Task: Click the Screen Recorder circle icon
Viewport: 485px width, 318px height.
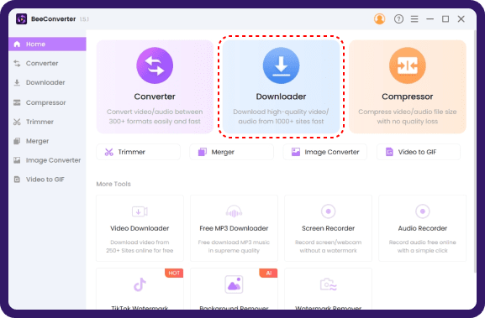Action: click(328, 211)
